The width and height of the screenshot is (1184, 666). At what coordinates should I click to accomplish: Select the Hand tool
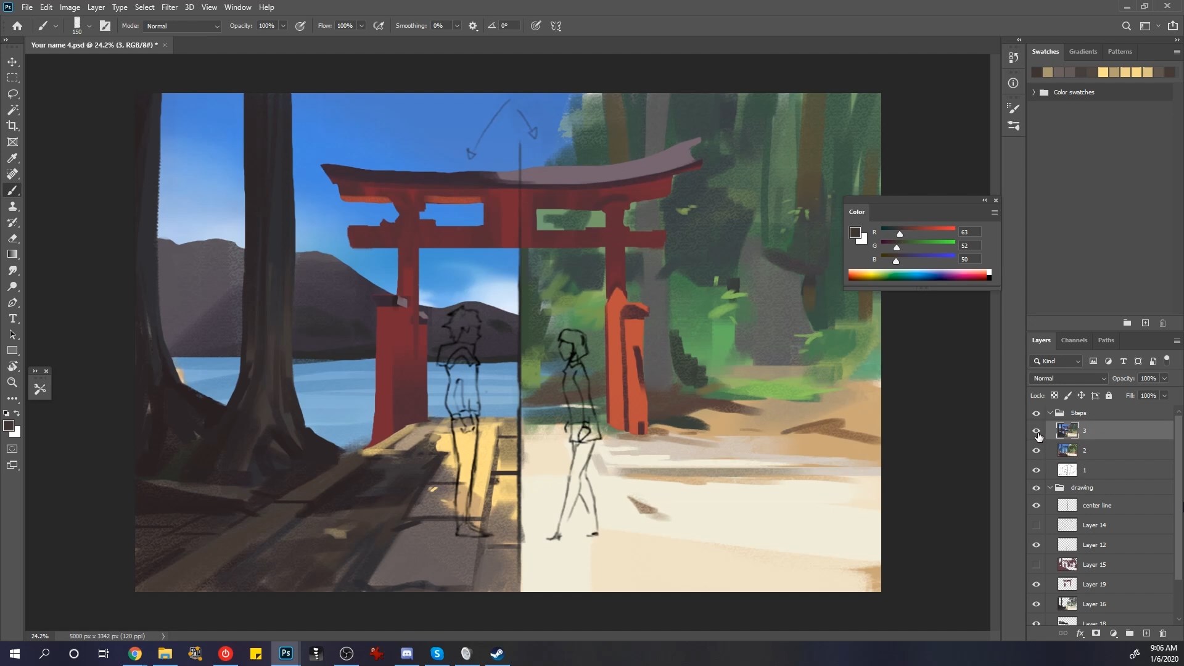(12, 366)
